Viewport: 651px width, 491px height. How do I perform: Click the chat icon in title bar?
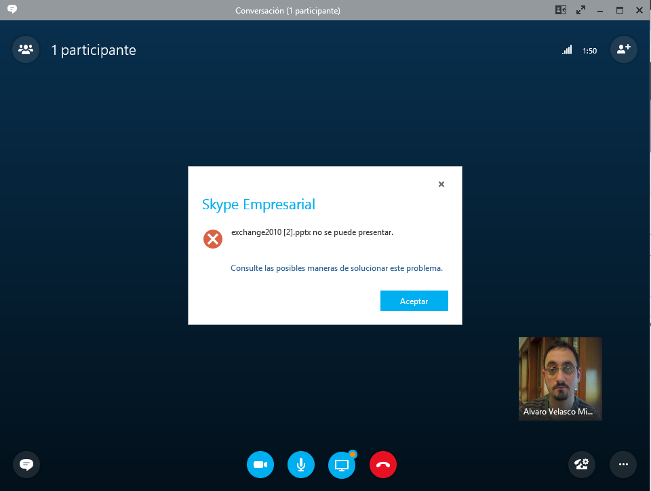click(x=12, y=9)
